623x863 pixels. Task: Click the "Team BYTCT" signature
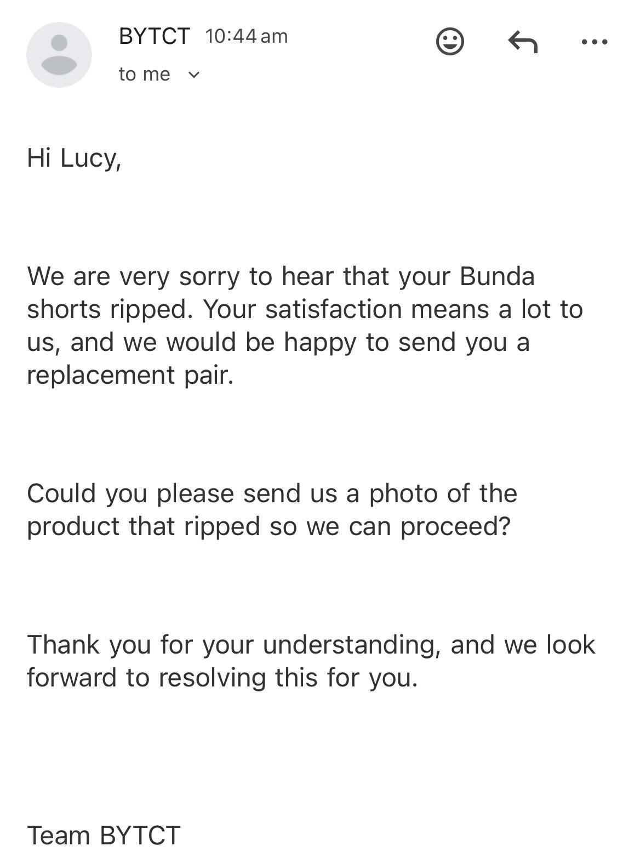pos(104,836)
